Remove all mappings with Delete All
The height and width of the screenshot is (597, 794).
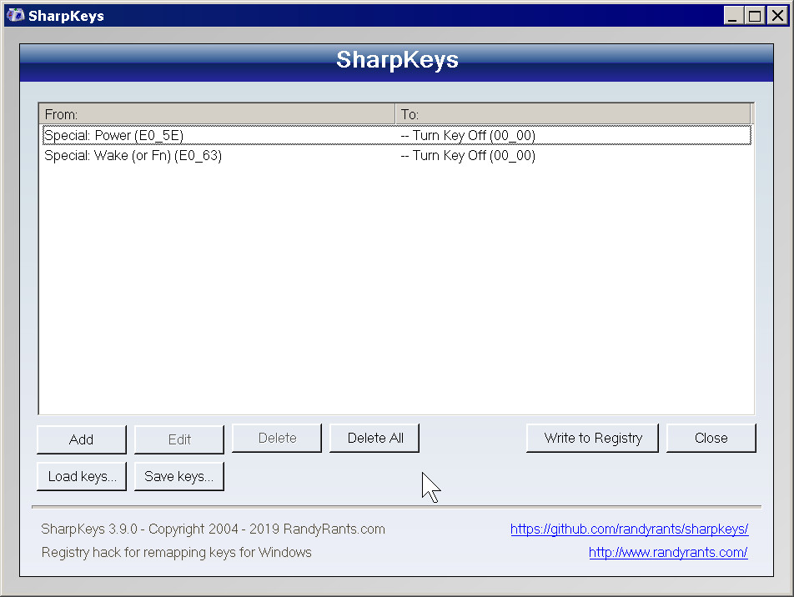pos(374,438)
